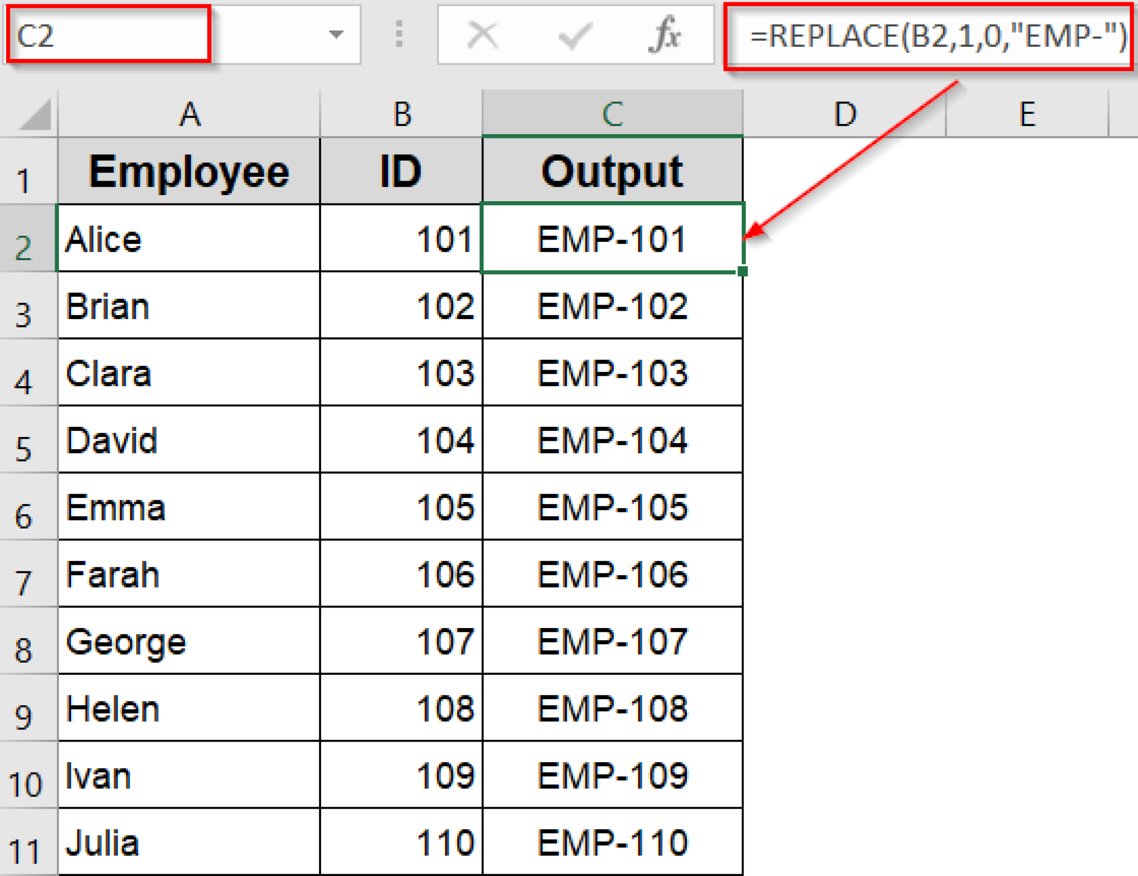The height and width of the screenshot is (876, 1138).
Task: Click the Cancel (X) icon in formula bar
Action: 481,35
